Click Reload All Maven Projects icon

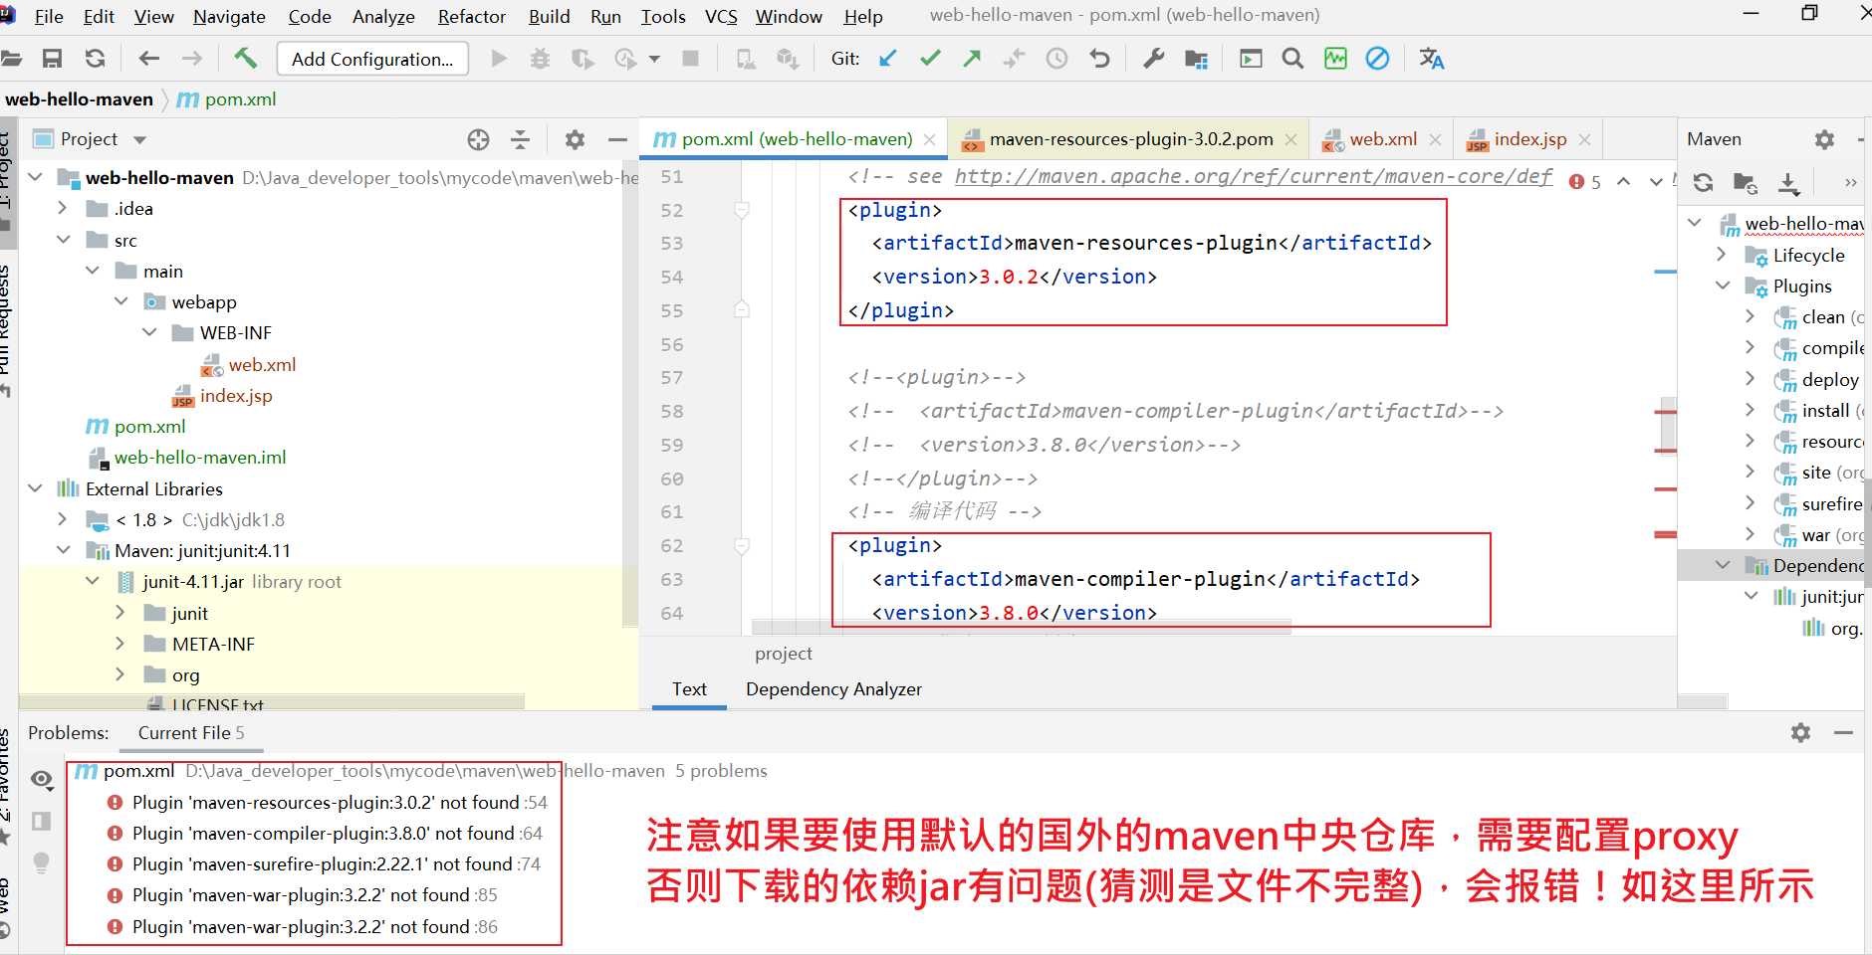click(1703, 182)
